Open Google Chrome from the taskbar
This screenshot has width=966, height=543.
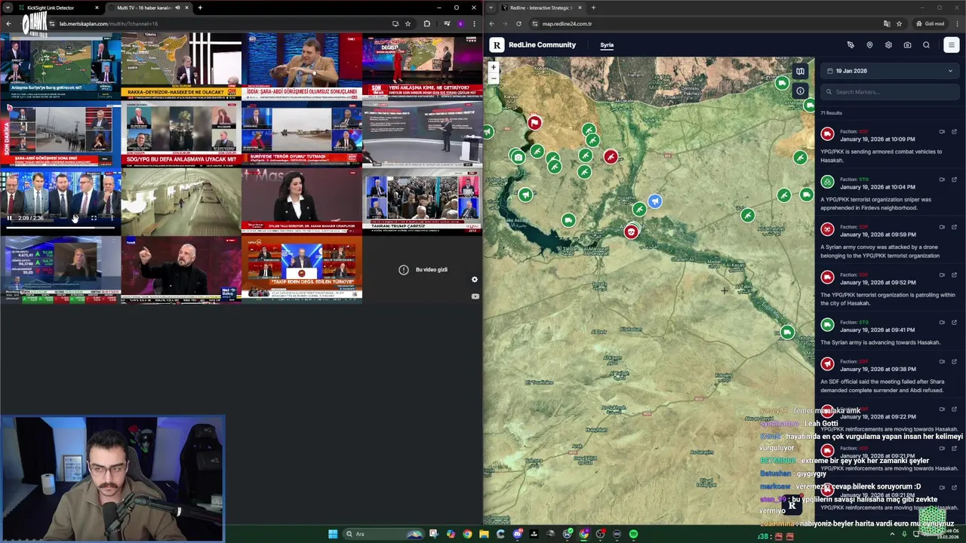tap(467, 534)
